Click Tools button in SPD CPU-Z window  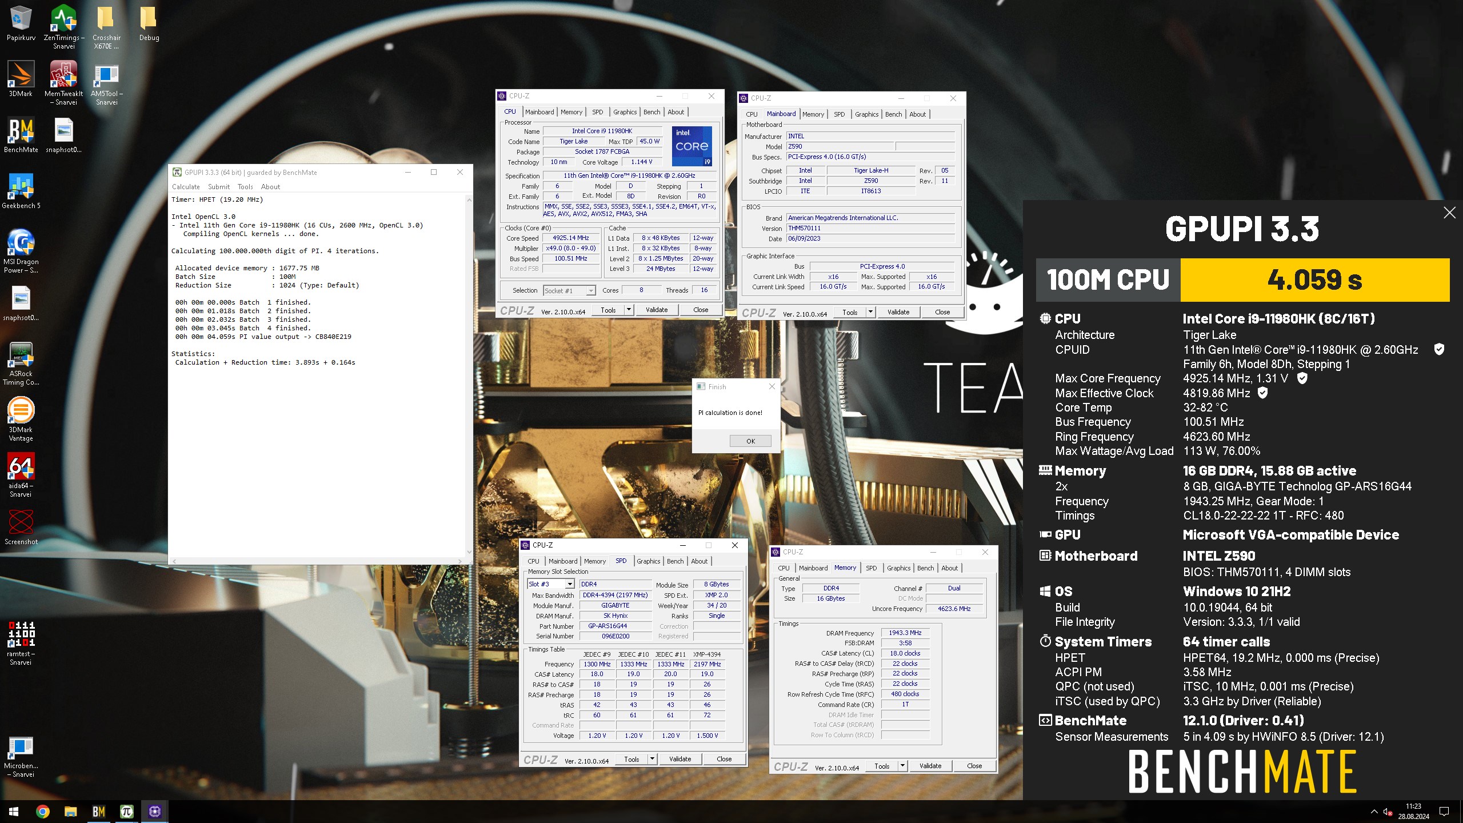631,759
